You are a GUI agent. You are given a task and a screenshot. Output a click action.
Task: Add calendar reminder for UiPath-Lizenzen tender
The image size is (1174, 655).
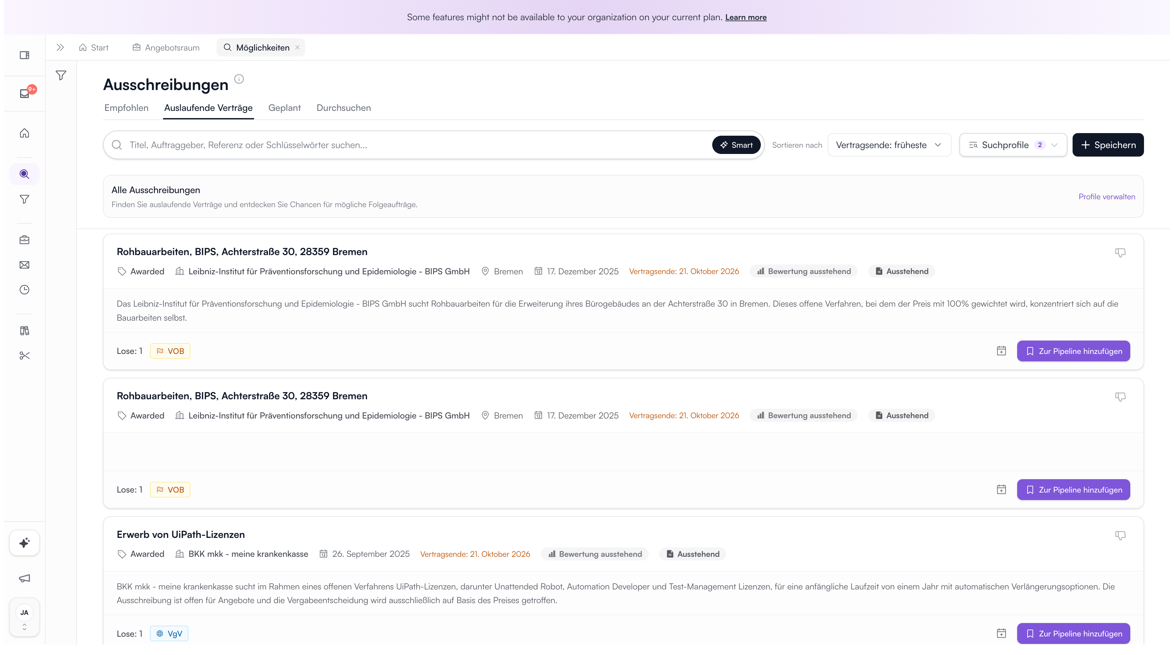pyautogui.click(x=1001, y=633)
